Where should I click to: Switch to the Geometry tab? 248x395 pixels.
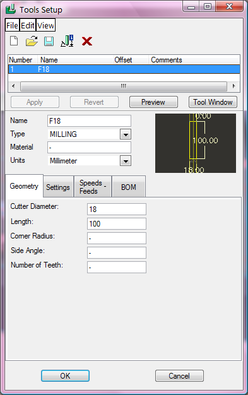click(24, 186)
